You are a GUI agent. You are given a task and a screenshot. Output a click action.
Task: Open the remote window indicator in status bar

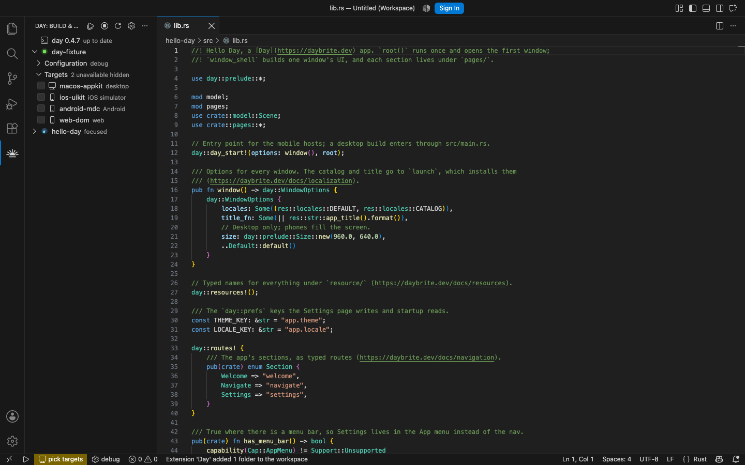(x=9, y=459)
